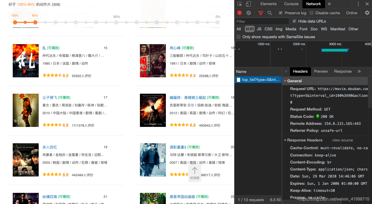Image resolution: width=372 pixels, height=204 pixels.
Task: Filter requests by All
Action: [x=239, y=29]
